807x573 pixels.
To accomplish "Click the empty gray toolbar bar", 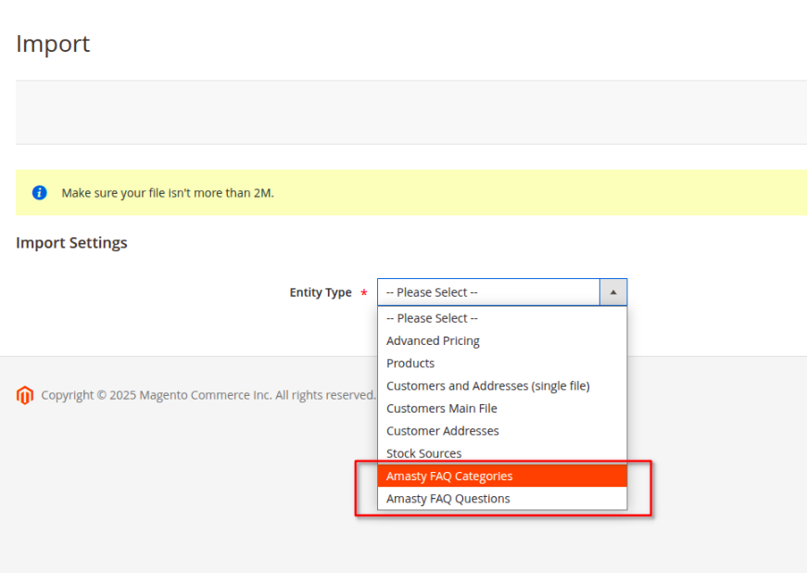I will [x=411, y=112].
